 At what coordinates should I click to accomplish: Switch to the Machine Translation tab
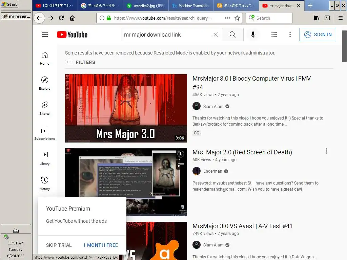point(191,6)
